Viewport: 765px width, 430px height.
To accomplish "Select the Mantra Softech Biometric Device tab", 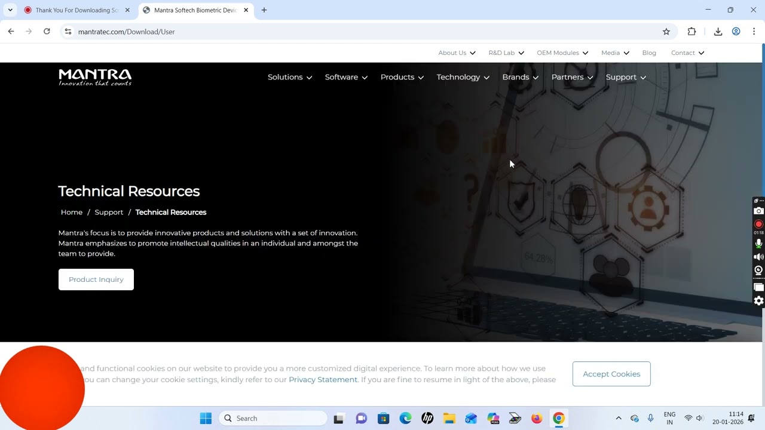I will click(x=195, y=10).
